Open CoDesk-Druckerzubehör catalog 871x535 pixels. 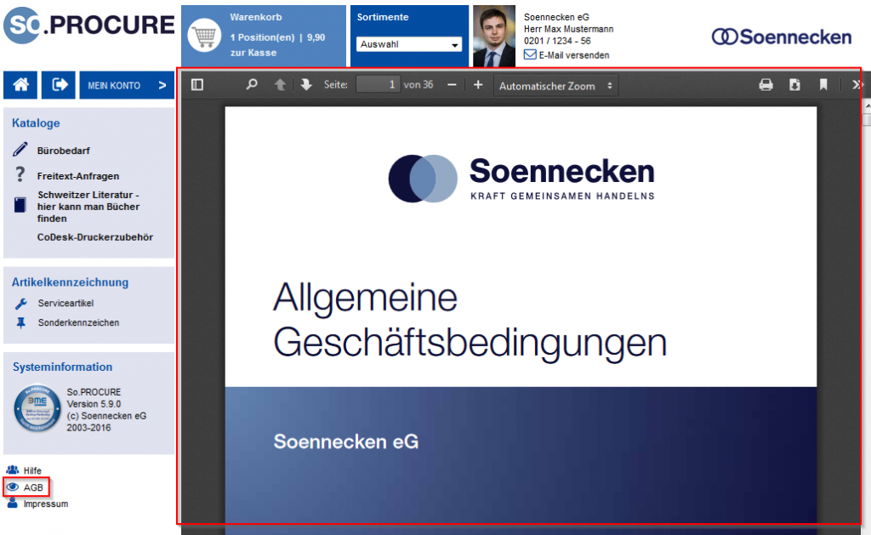95,237
